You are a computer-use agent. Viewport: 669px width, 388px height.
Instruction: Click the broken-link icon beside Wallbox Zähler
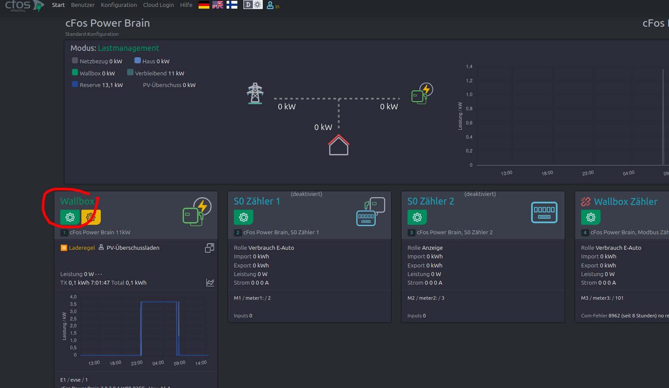[x=586, y=202]
